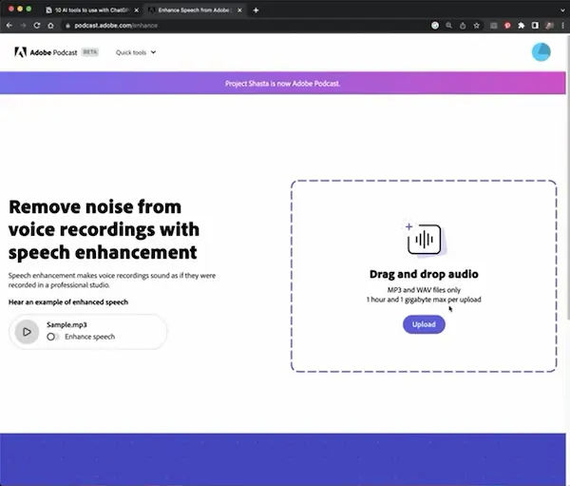Screen dimensions: 570x486
Task: Toggle the browser side panel
Action: (x=535, y=26)
